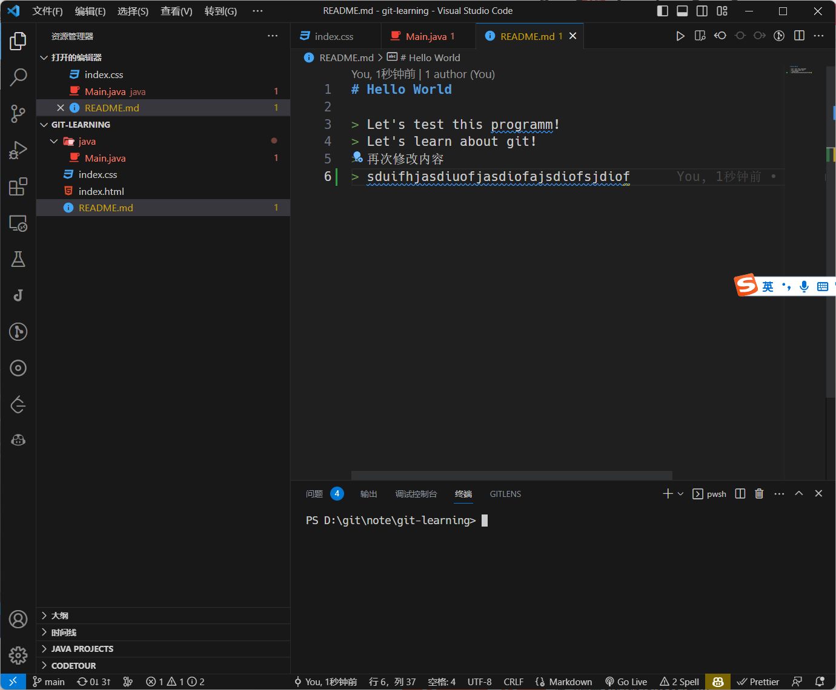Viewport: 836px width, 690px height.
Task: Kill terminal with trash icon
Action: pos(759,494)
